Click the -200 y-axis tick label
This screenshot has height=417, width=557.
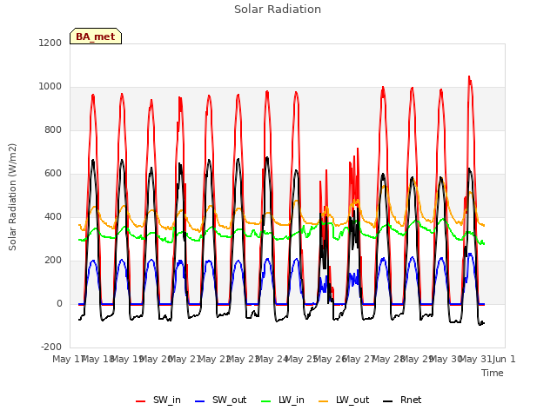click(51, 347)
